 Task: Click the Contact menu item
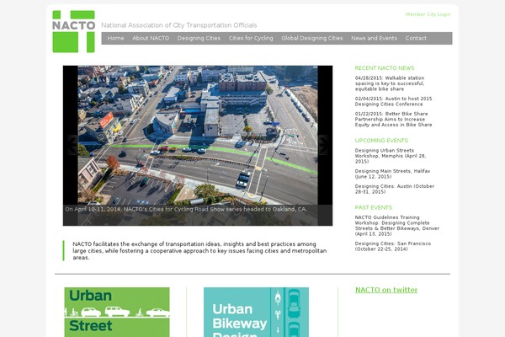416,38
